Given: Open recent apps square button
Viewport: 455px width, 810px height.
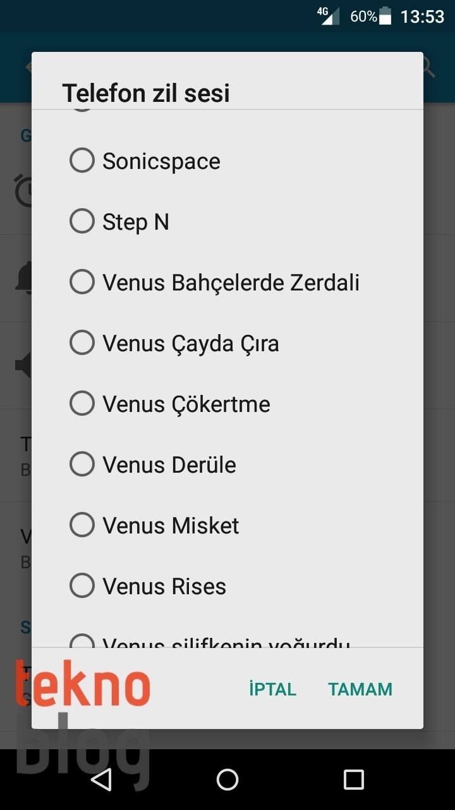Looking at the screenshot, I should (353, 780).
